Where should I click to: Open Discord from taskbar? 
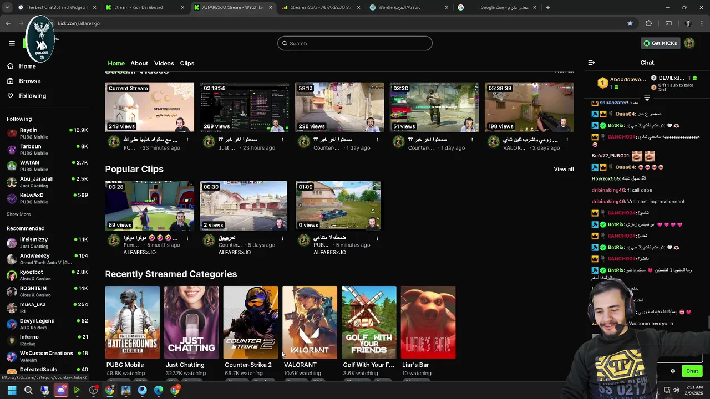pos(61,390)
